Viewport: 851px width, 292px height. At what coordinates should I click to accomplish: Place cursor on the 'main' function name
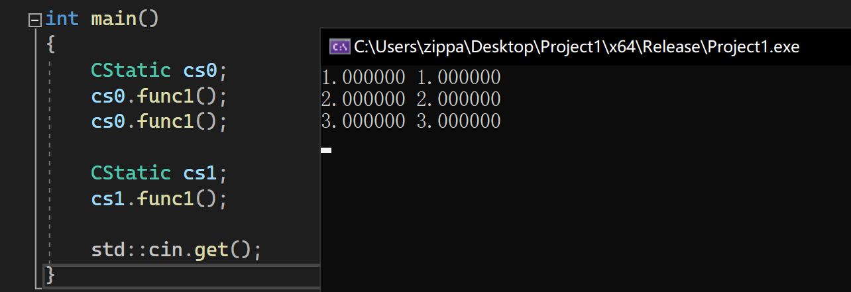click(113, 18)
